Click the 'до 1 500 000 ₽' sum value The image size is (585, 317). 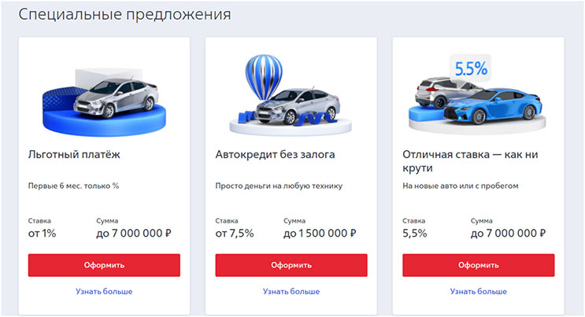[x=320, y=234]
